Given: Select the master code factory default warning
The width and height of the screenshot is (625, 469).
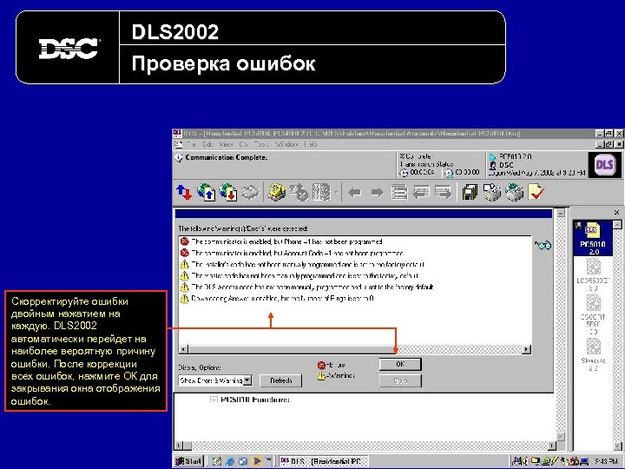Looking at the screenshot, I should tap(299, 275).
